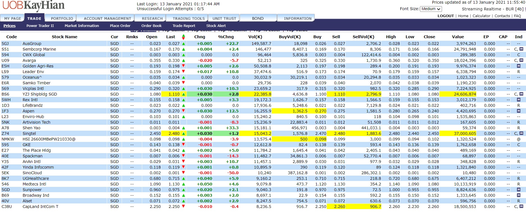Open the Font Size dropdown
The height and width of the screenshot is (213, 526).
pyautogui.click(x=431, y=9)
